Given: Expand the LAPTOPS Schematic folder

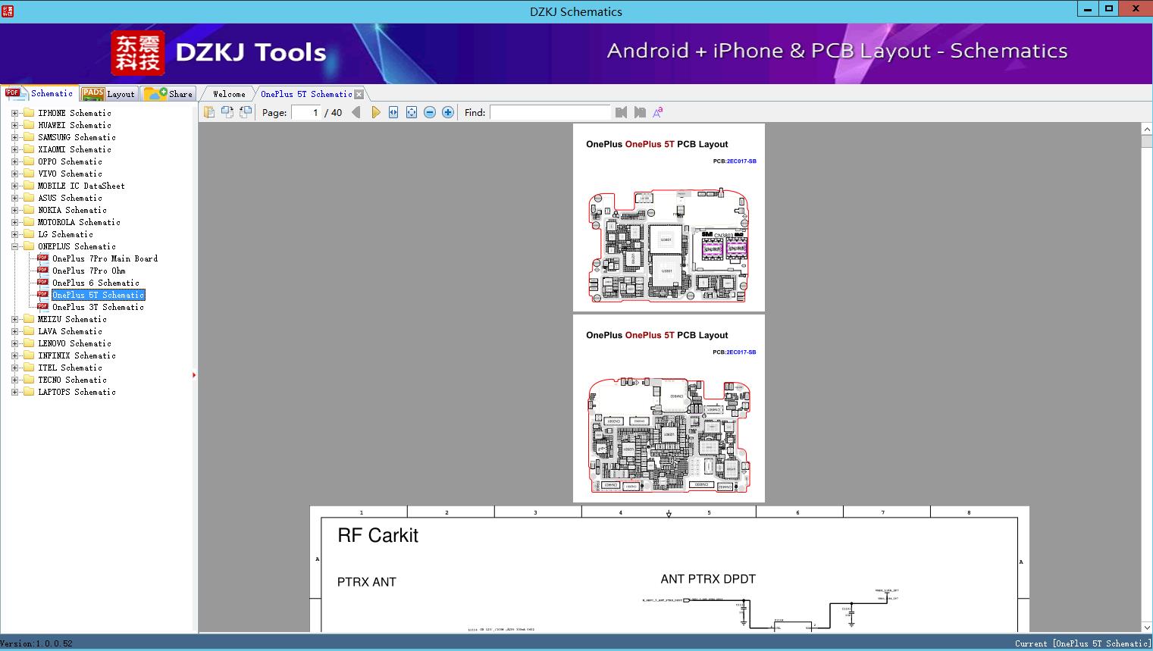Looking at the screenshot, I should coord(14,392).
